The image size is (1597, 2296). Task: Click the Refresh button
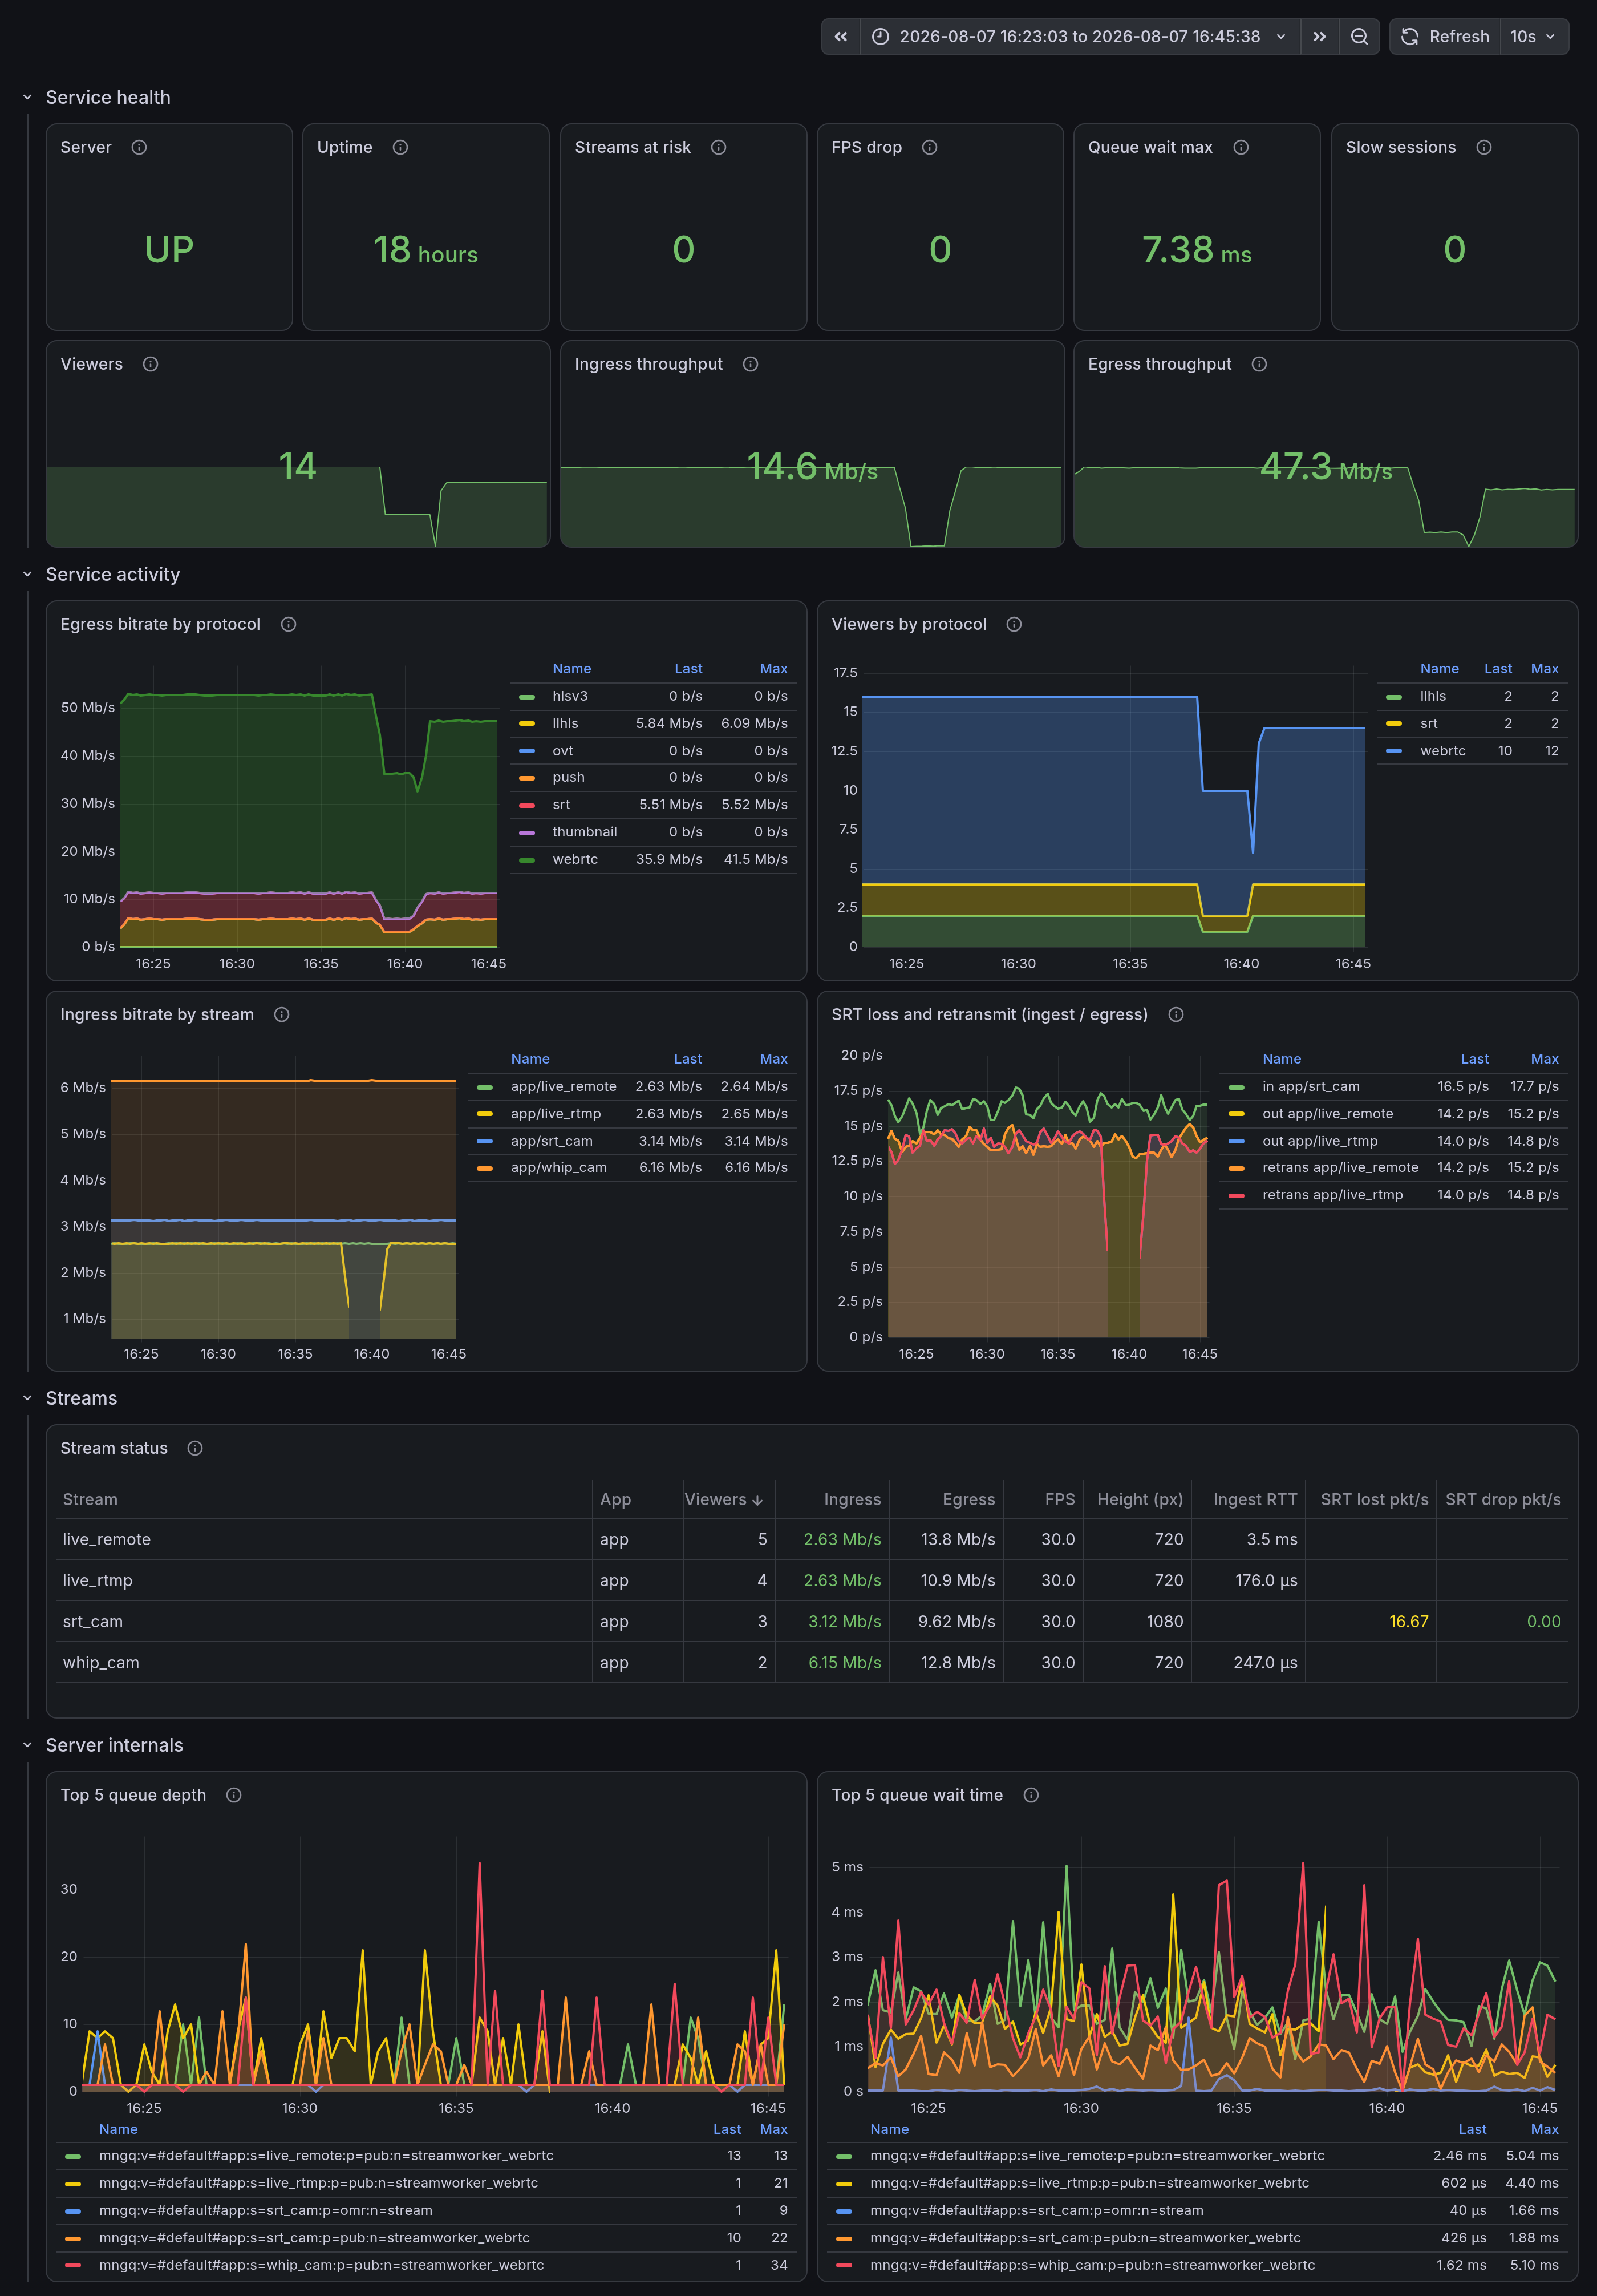pos(1445,37)
